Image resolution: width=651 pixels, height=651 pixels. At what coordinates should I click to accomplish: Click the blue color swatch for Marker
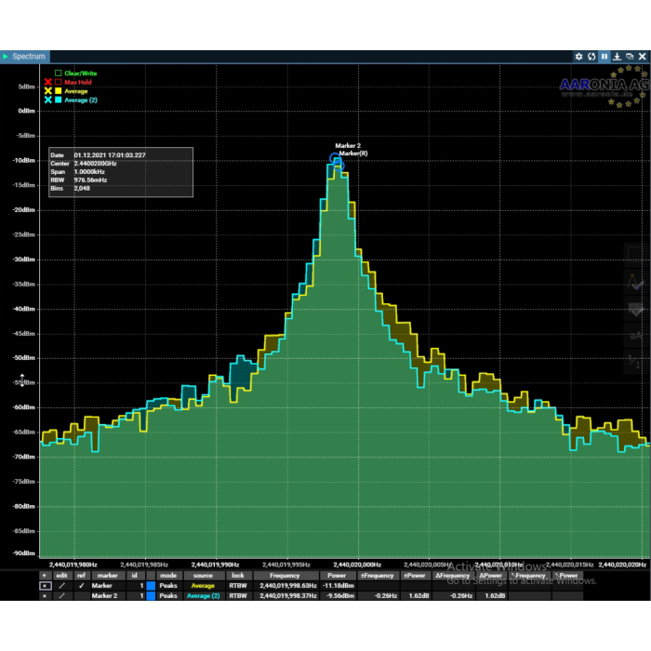(x=150, y=586)
